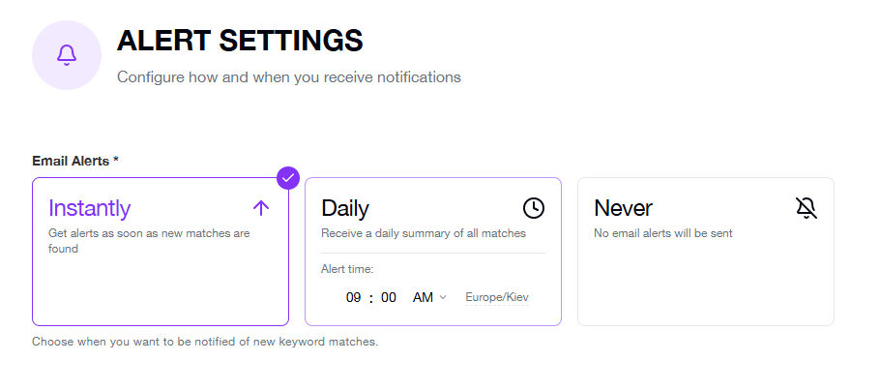The height and width of the screenshot is (391, 880).
Task: Expand the chevron next to AM
Action: tap(443, 297)
